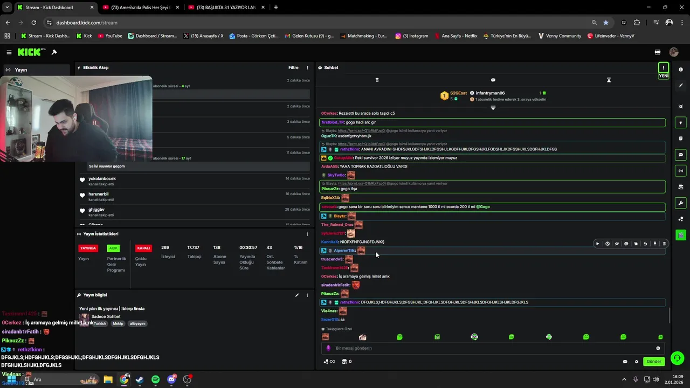Click the yokolanbocek follow event row

(x=195, y=181)
